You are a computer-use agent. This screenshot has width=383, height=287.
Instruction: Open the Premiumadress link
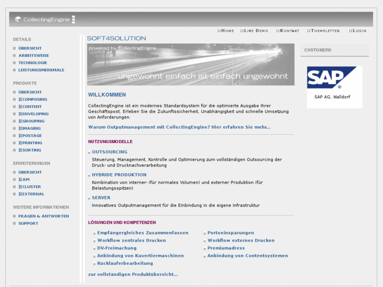(x=226, y=248)
